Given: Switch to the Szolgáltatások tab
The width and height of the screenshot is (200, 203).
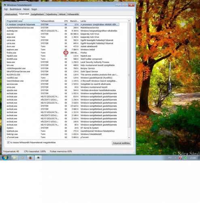Looking at the screenshot, I should [37, 14].
